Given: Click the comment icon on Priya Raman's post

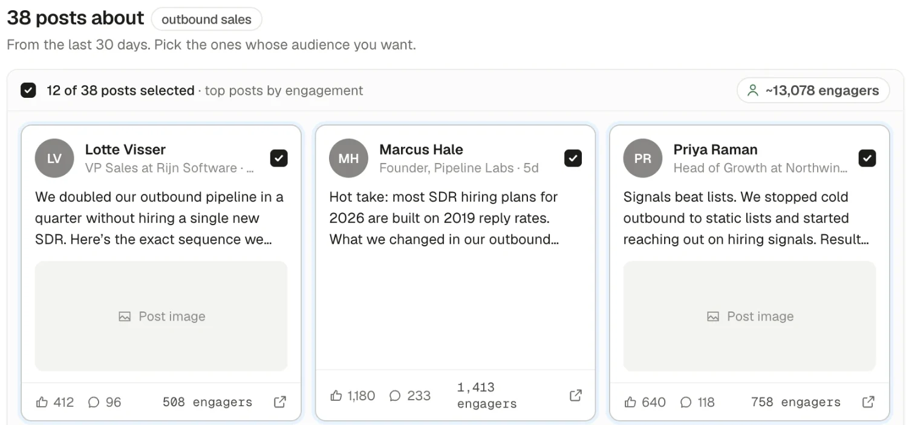Looking at the screenshot, I should pyautogui.click(x=686, y=402).
